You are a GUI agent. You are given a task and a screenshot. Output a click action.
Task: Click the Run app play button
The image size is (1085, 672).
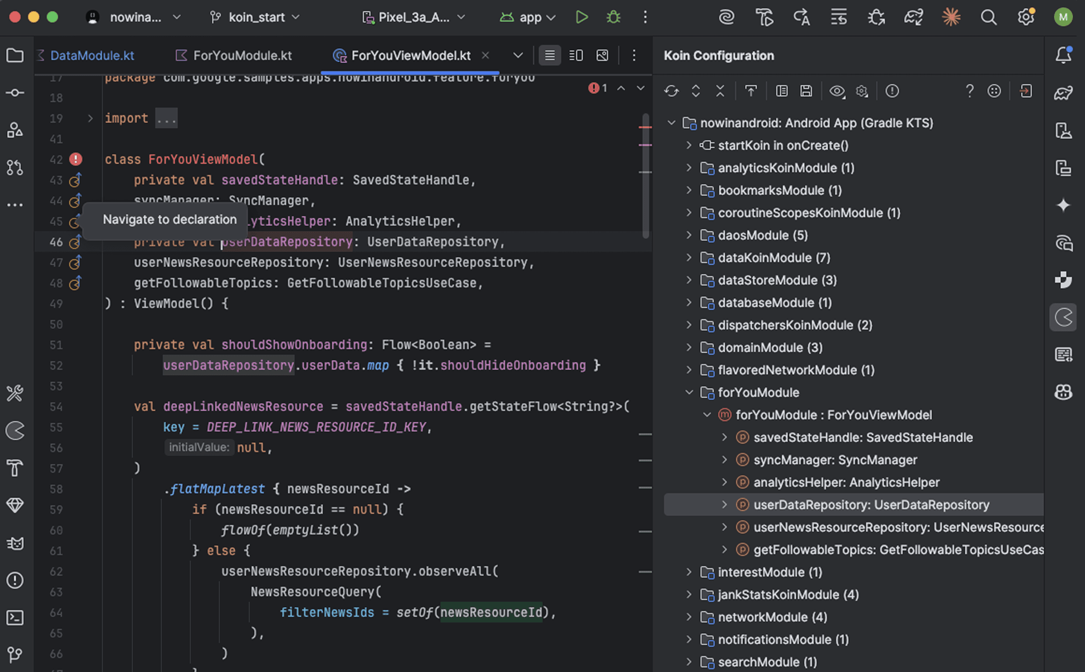coord(581,17)
